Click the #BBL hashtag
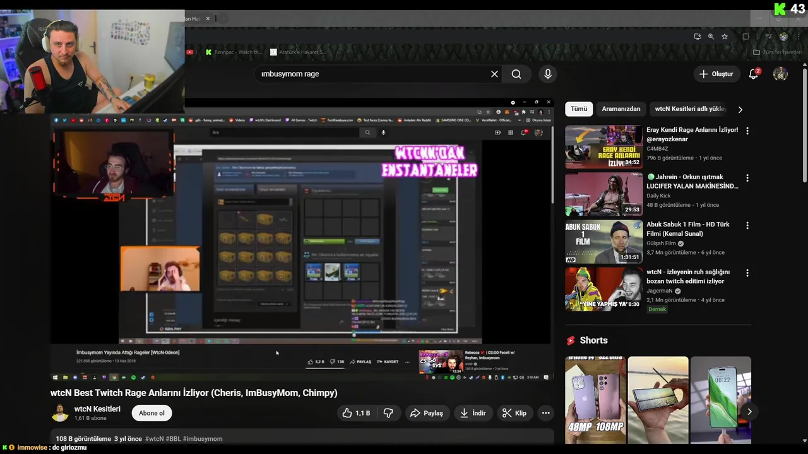808x454 pixels. 173,439
